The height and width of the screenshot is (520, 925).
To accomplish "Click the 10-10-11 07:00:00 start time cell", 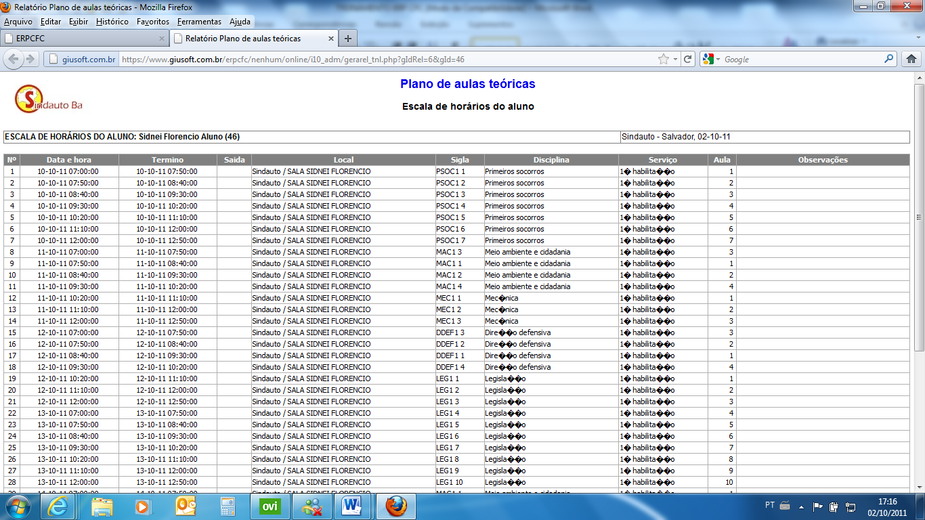I will [68, 171].
